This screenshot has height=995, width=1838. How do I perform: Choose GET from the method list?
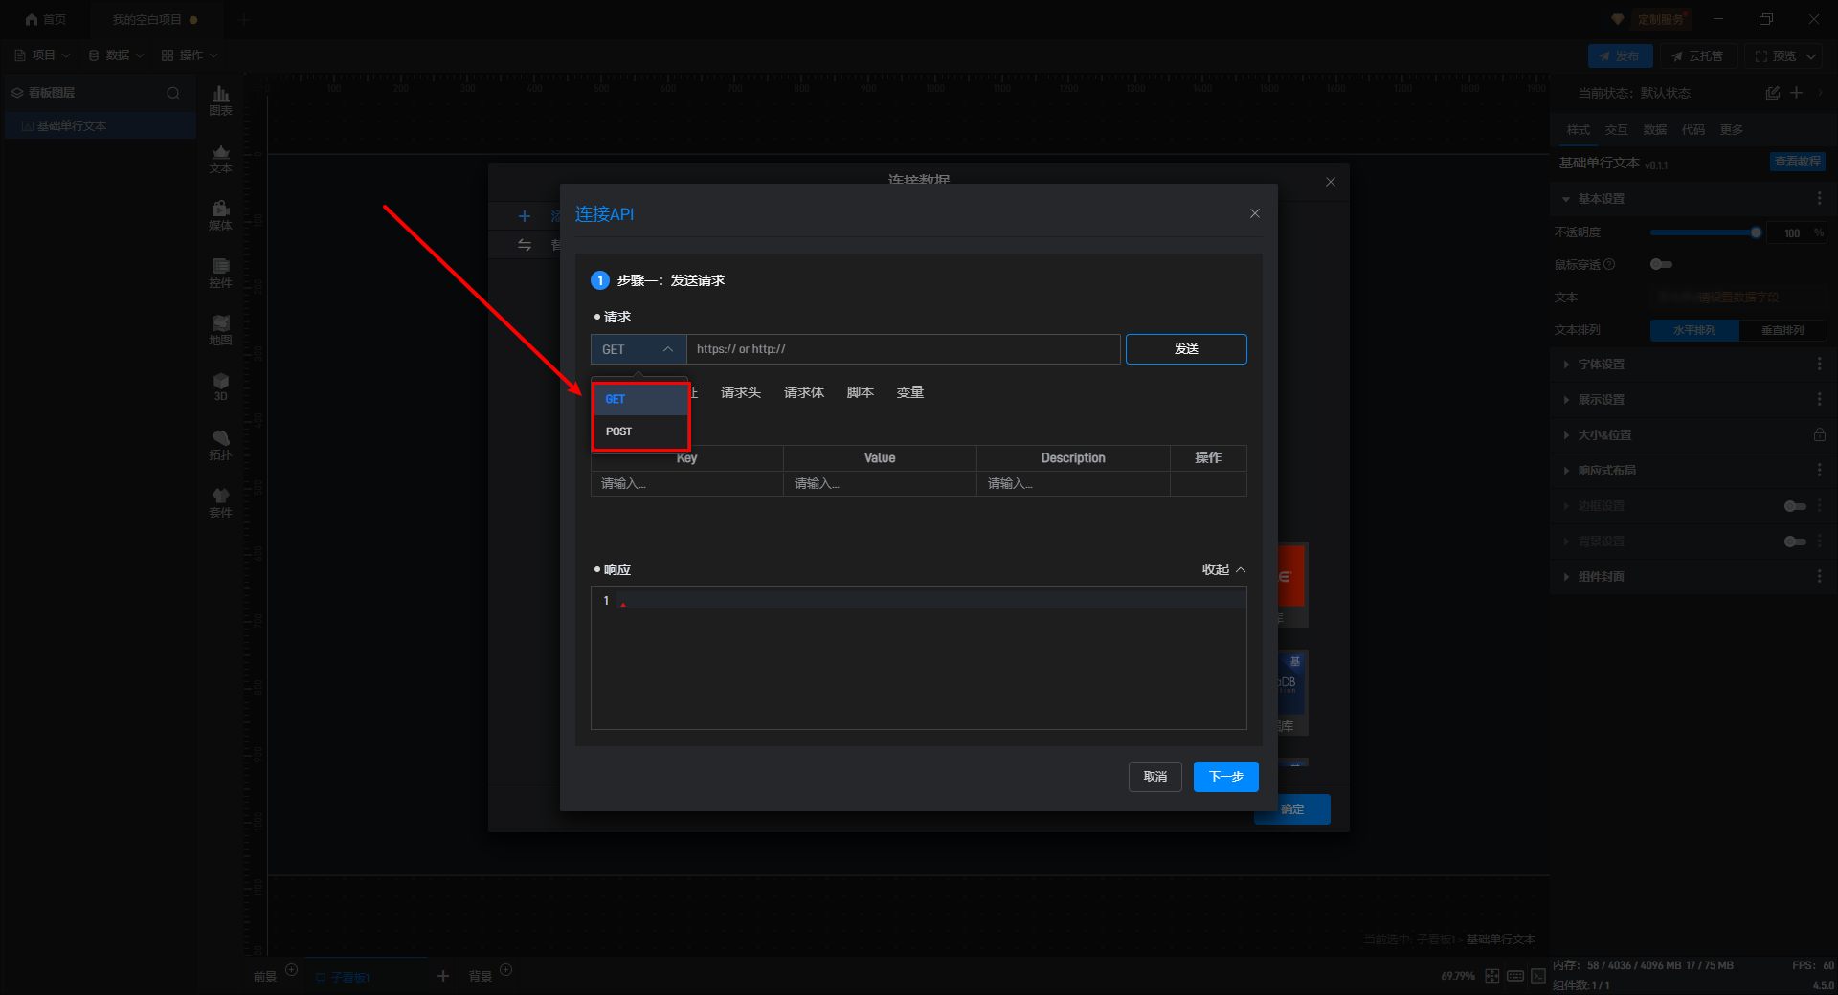pyautogui.click(x=640, y=399)
